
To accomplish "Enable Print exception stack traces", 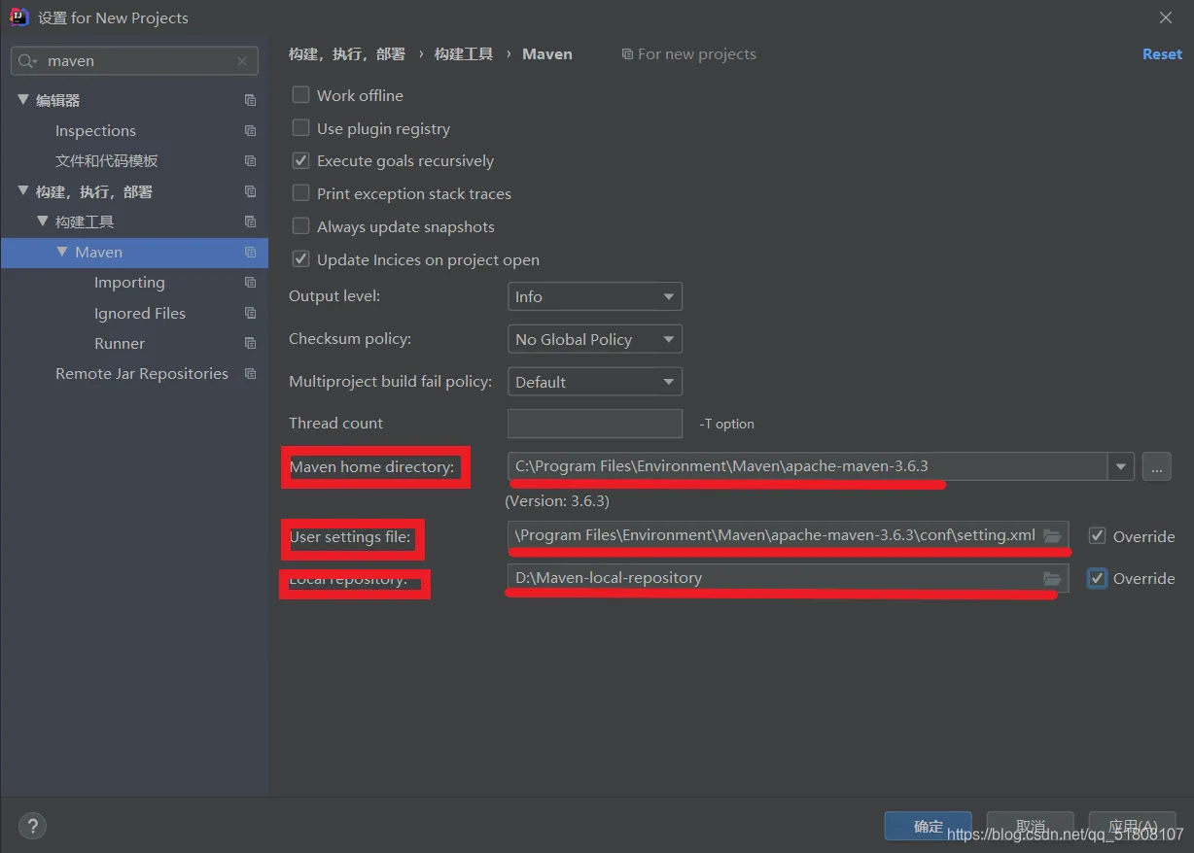I will click(301, 193).
